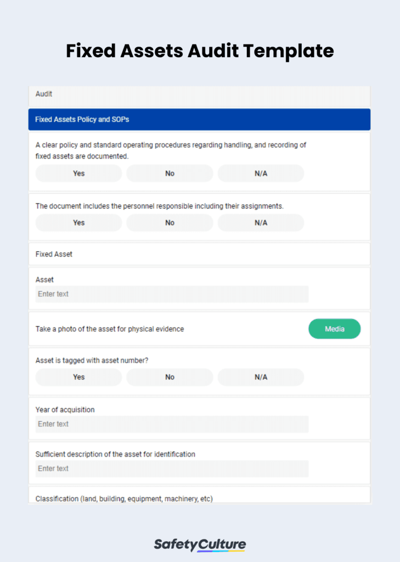Click the asset description text field
The height and width of the screenshot is (562, 400).
[172, 469]
